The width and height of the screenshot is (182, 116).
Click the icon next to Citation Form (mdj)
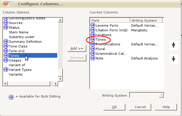(x=93, y=30)
